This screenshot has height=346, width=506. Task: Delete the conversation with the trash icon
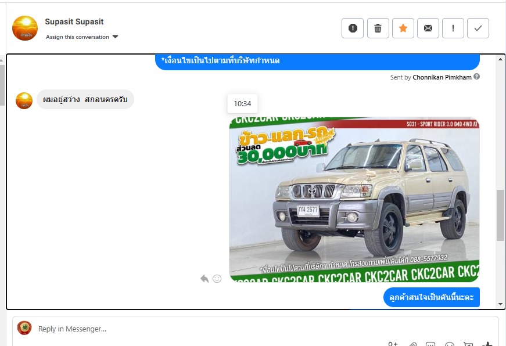378,28
